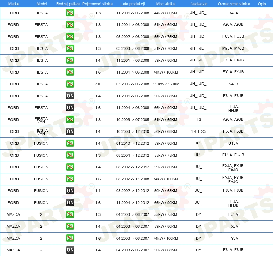Viewport: 273px width, 256px height.
Task: Click the petrol icon in the FYJA, FYJB, FYJC row
Action: pyautogui.click(x=70, y=179)
